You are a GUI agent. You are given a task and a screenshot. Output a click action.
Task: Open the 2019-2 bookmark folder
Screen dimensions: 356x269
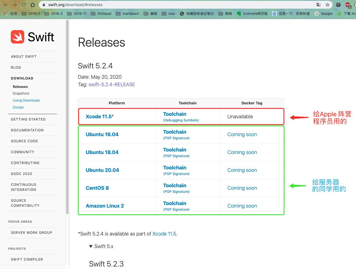tap(31, 13)
